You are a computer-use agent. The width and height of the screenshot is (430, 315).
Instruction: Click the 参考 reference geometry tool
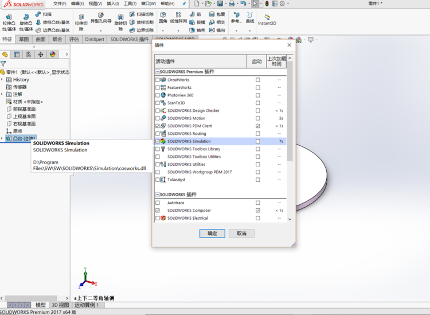pos(236,18)
